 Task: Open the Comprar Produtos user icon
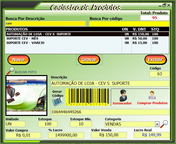(152, 95)
